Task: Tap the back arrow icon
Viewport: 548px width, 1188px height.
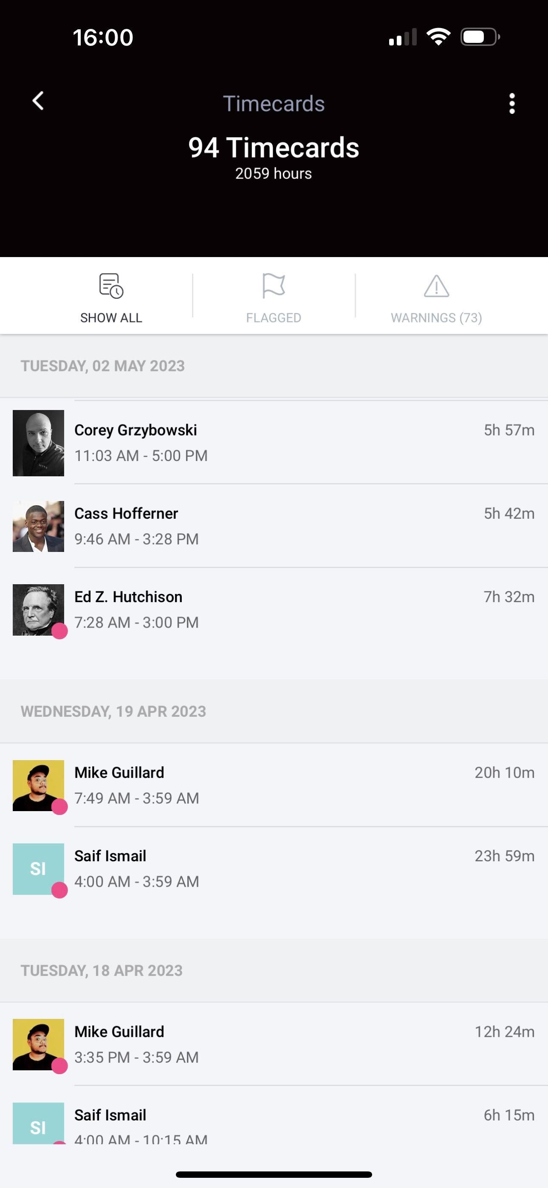Action: click(38, 101)
